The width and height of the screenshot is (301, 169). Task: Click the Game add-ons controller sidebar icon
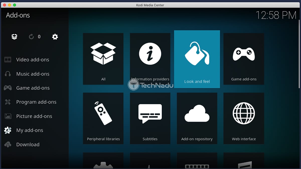[x=8, y=88]
